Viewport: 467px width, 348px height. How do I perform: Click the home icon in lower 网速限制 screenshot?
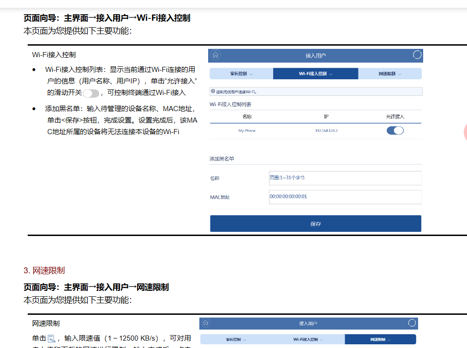click(205, 323)
